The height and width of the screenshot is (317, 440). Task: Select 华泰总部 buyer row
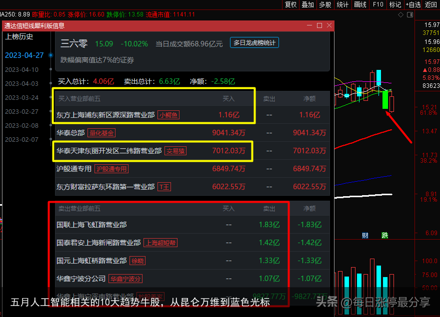(192, 133)
